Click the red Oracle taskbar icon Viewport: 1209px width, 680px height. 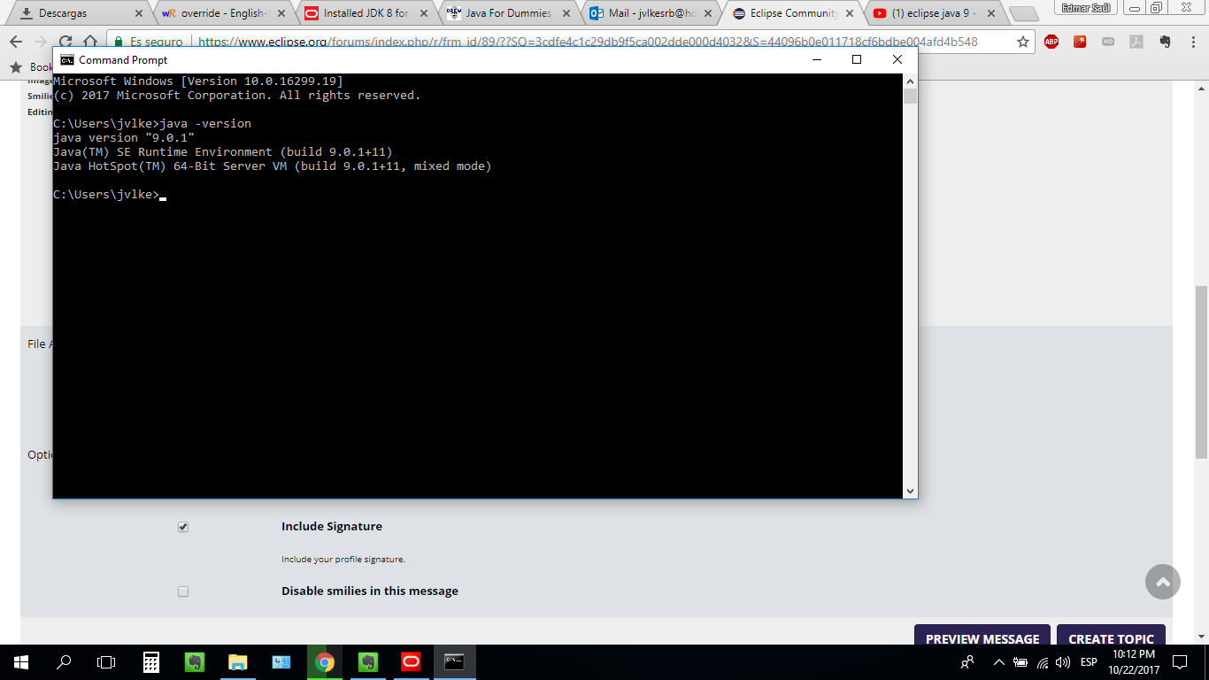412,662
